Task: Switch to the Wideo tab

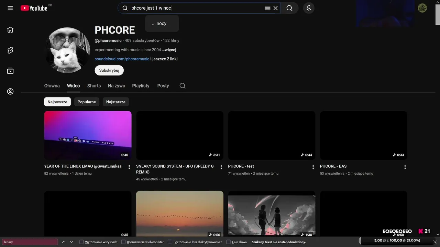Action: tap(73, 86)
